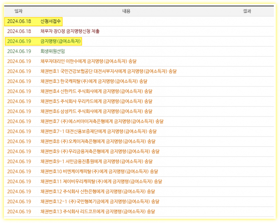Select the 신청서접수 row text
Screen dimensions: 280x223
[51, 21]
